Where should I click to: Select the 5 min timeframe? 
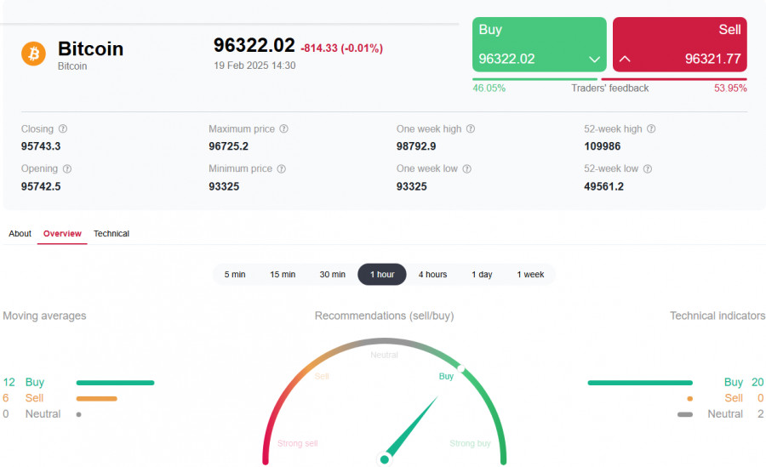pyautogui.click(x=235, y=275)
